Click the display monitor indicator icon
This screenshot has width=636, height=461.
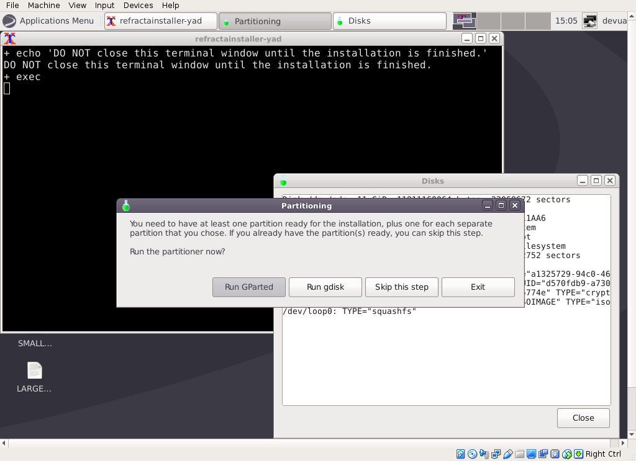(532, 454)
